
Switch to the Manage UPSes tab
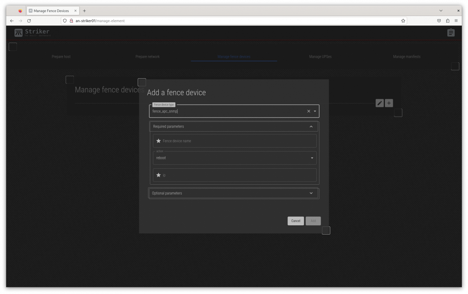point(320,57)
